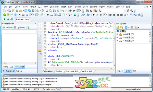This screenshot has width=153, height=92.
Task: Click the Paste clipboard icon
Action: point(54,11)
